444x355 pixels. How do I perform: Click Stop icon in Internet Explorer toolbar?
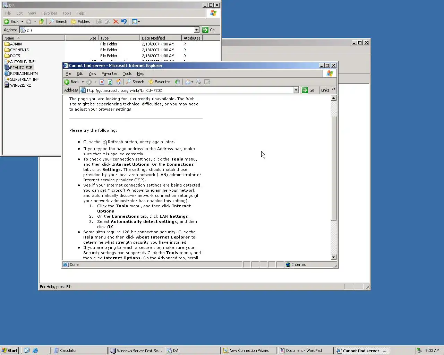coord(102,82)
